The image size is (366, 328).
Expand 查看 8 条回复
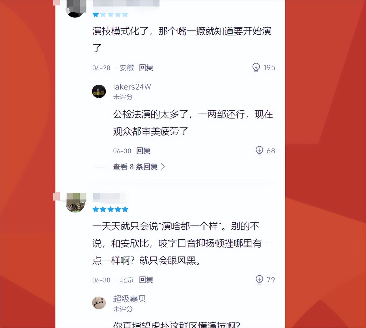tap(139, 166)
